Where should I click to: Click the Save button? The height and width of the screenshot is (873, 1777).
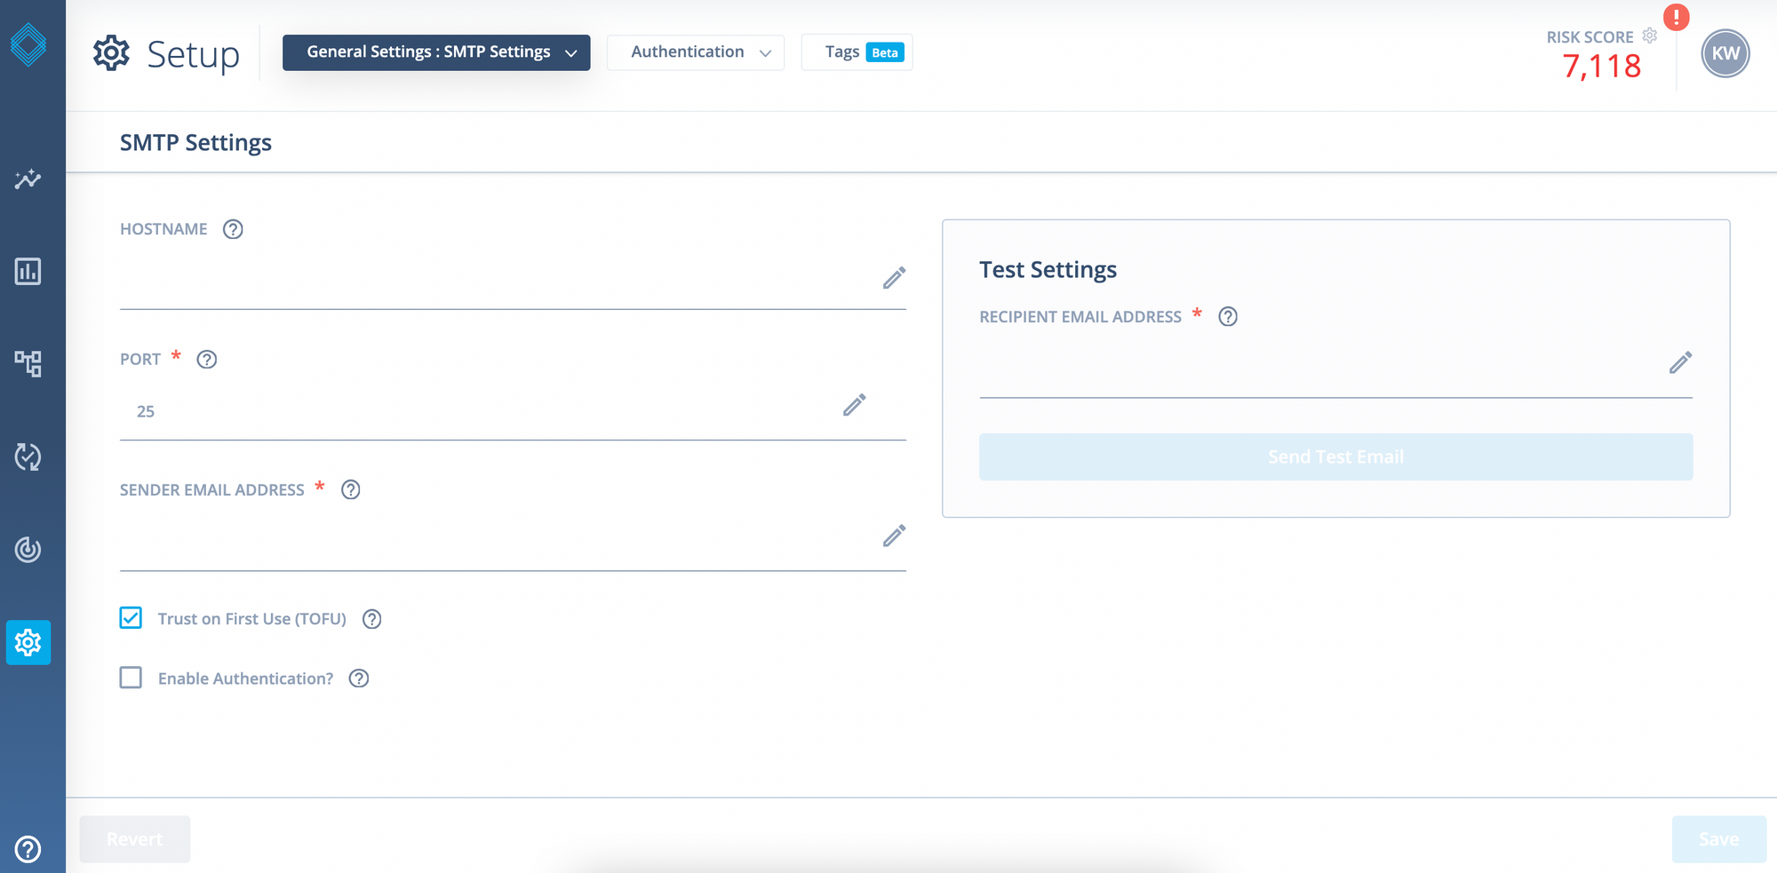point(1718,839)
